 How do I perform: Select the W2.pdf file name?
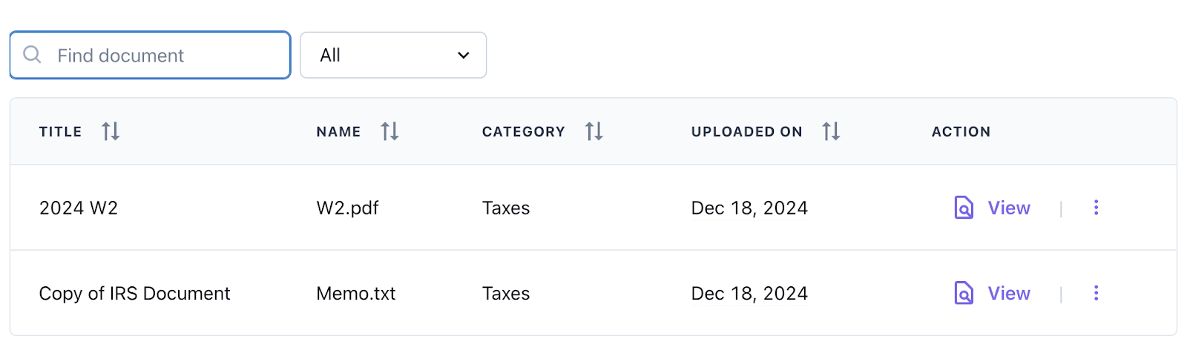pyautogui.click(x=347, y=208)
